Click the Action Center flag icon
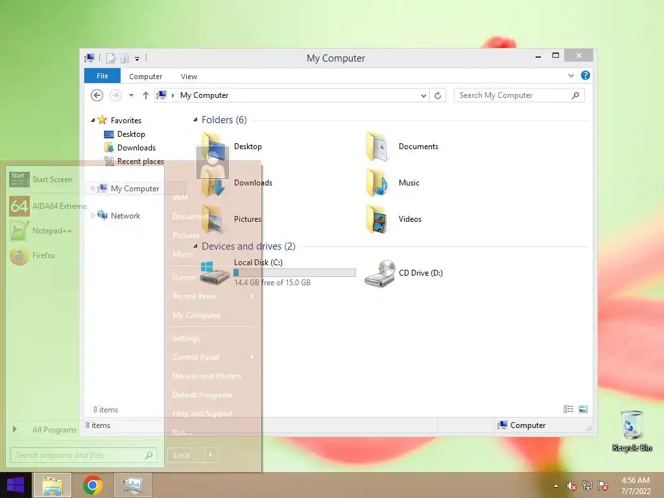 [603, 486]
